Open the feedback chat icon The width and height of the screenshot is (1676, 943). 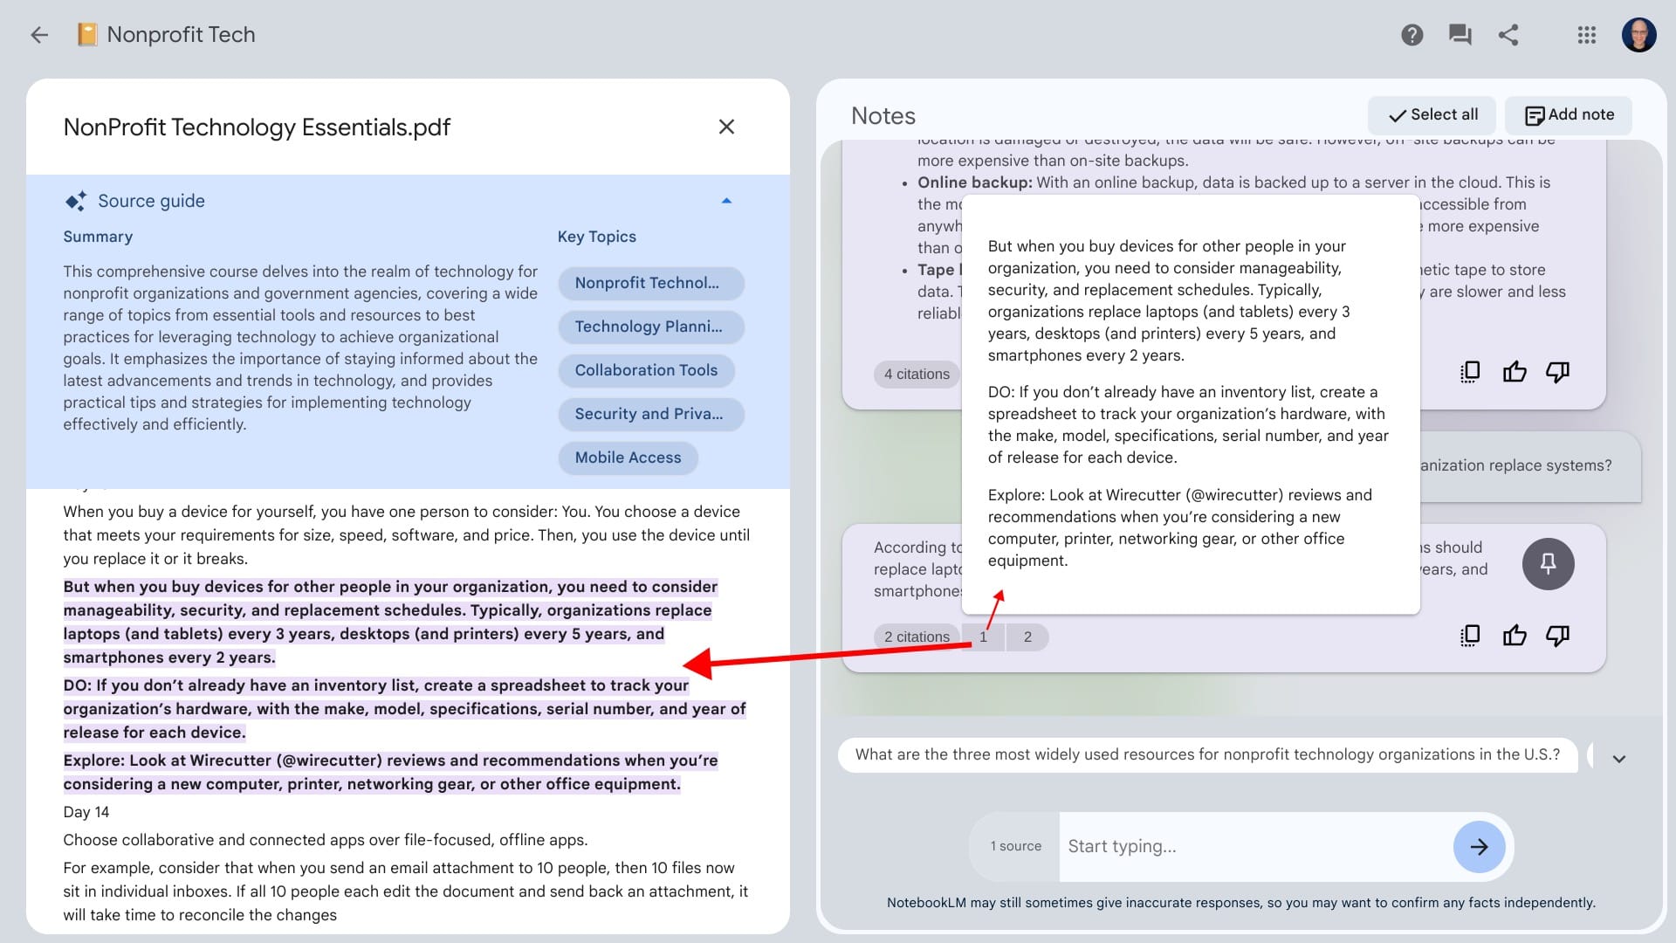click(x=1460, y=35)
